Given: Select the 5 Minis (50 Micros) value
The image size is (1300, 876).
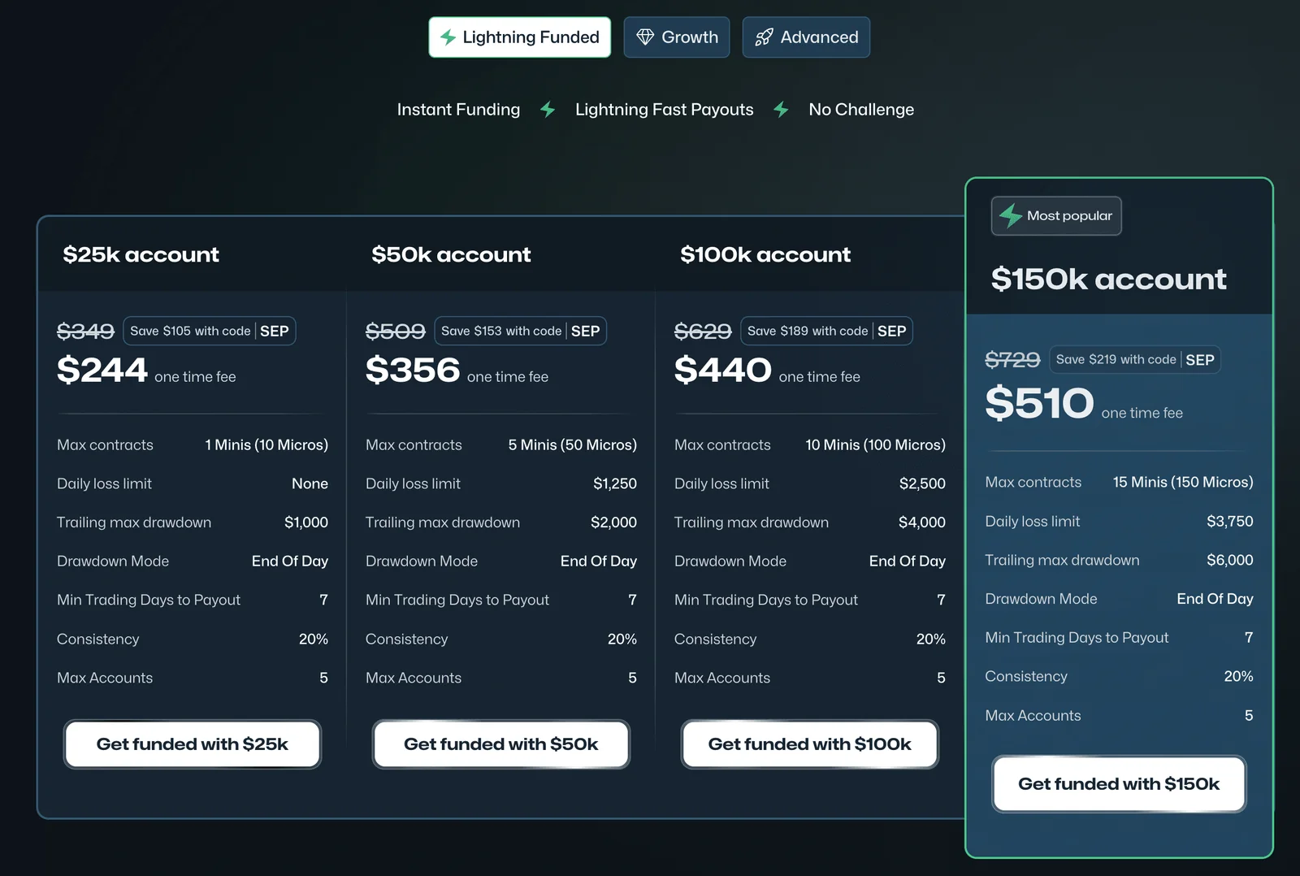Looking at the screenshot, I should pyautogui.click(x=573, y=445).
